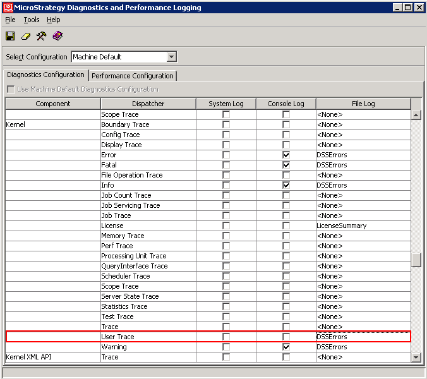The image size is (427, 379).
Task: Click the purple help book icon
Action: point(57,36)
